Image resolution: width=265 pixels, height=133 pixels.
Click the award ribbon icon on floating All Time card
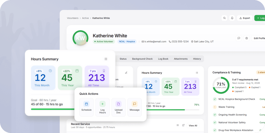(104, 71)
